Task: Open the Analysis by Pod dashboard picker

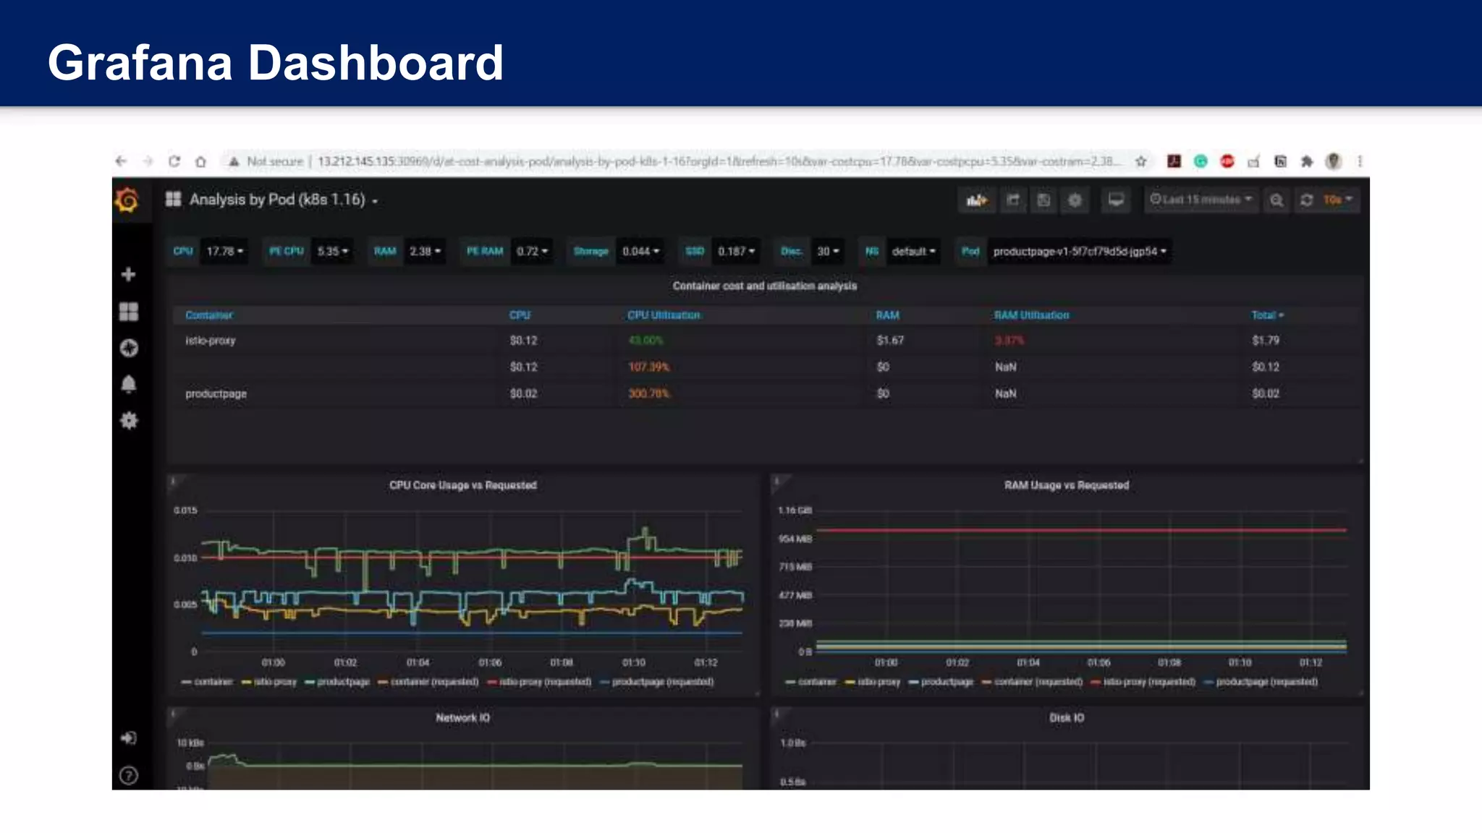Action: 284,200
